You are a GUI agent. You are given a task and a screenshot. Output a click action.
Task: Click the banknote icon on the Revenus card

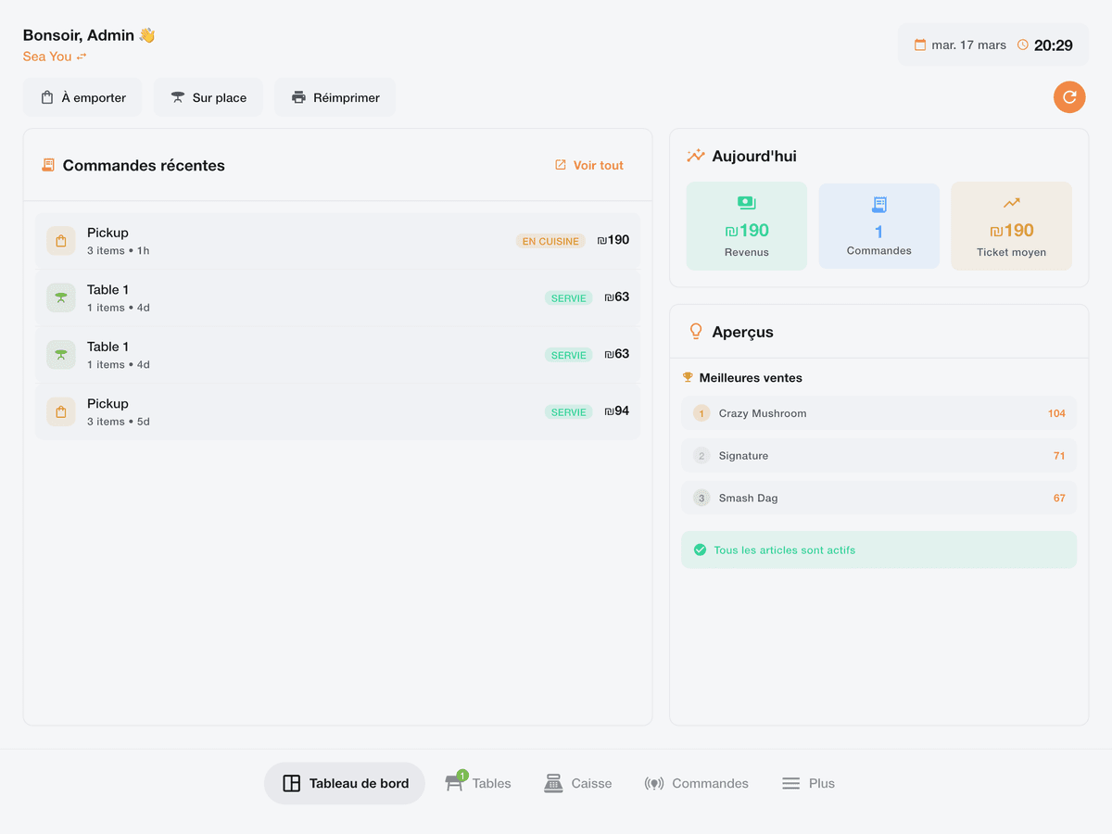click(x=746, y=203)
